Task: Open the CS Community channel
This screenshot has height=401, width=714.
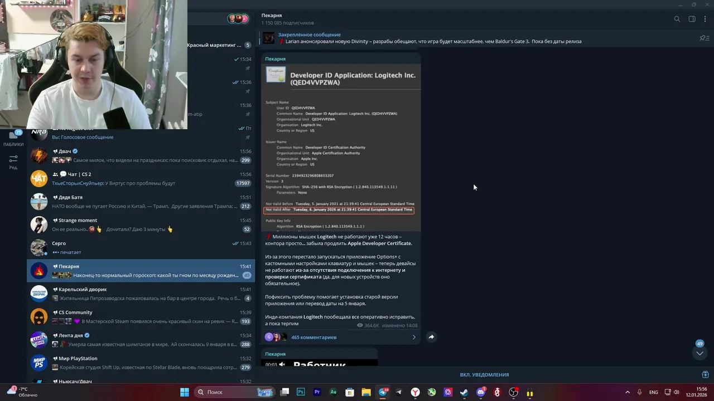Action: click(141, 317)
